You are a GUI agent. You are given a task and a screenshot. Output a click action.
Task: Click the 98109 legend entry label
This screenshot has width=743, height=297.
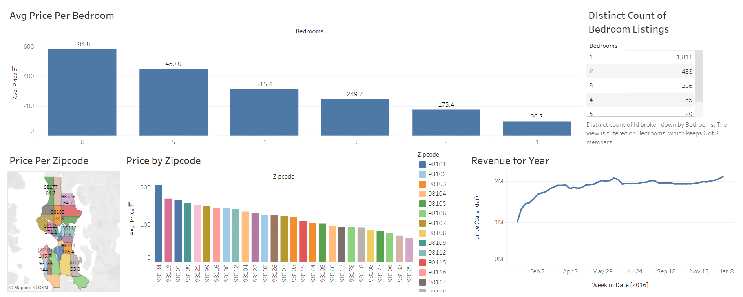437,243
